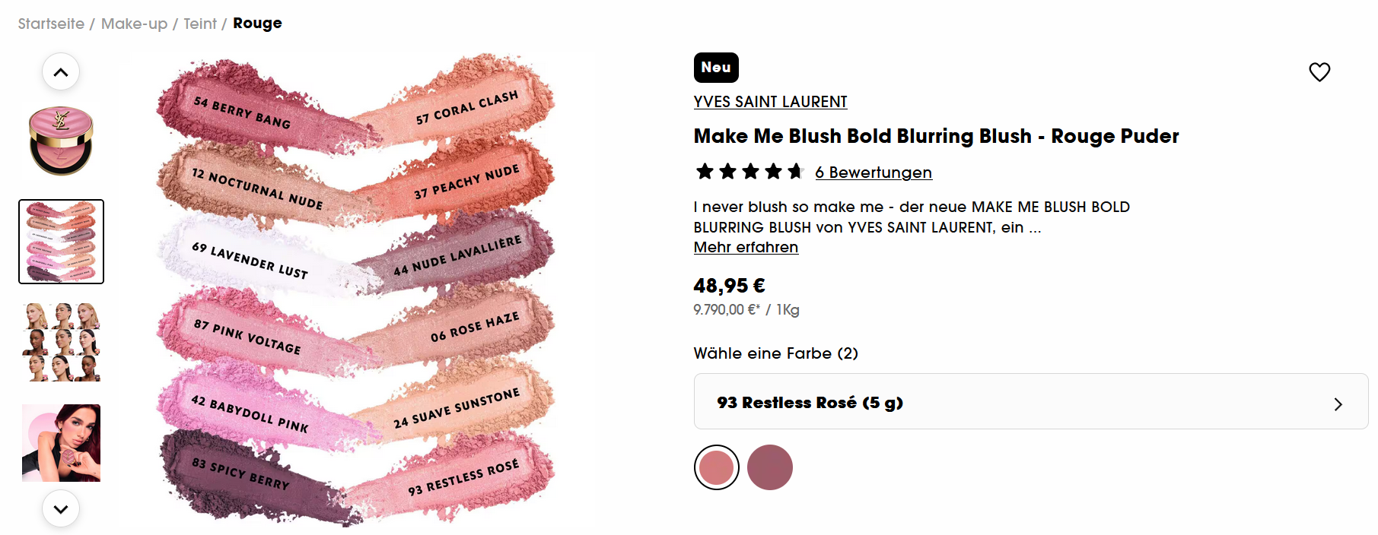The image size is (1378, 535).
Task: Open the model holding blush thumbnail
Action: click(x=61, y=443)
